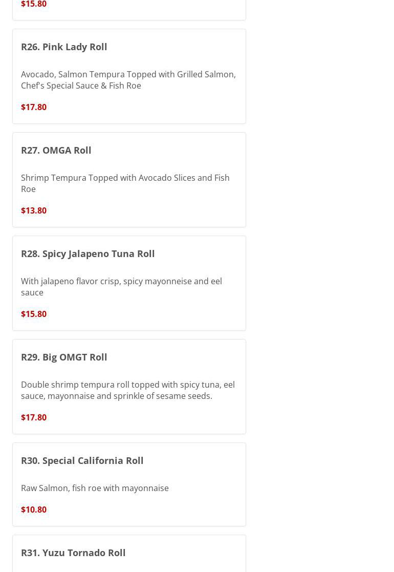Open the 'R29. Big OMGT Roll' title
This screenshot has width=394, height=572.
[64, 357]
